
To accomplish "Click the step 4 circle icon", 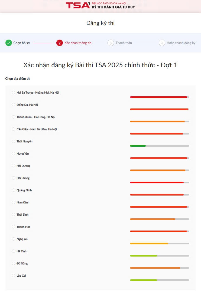I will click(x=162, y=43).
